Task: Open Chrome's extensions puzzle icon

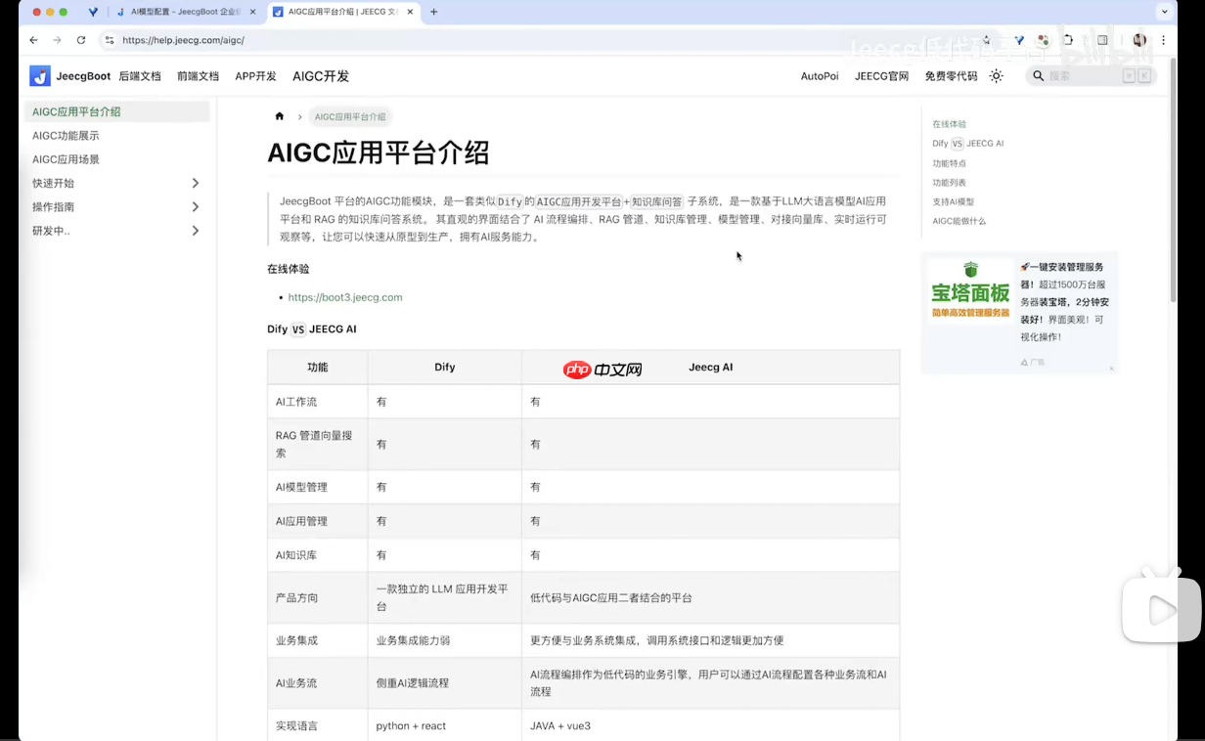Action: 1067,40
